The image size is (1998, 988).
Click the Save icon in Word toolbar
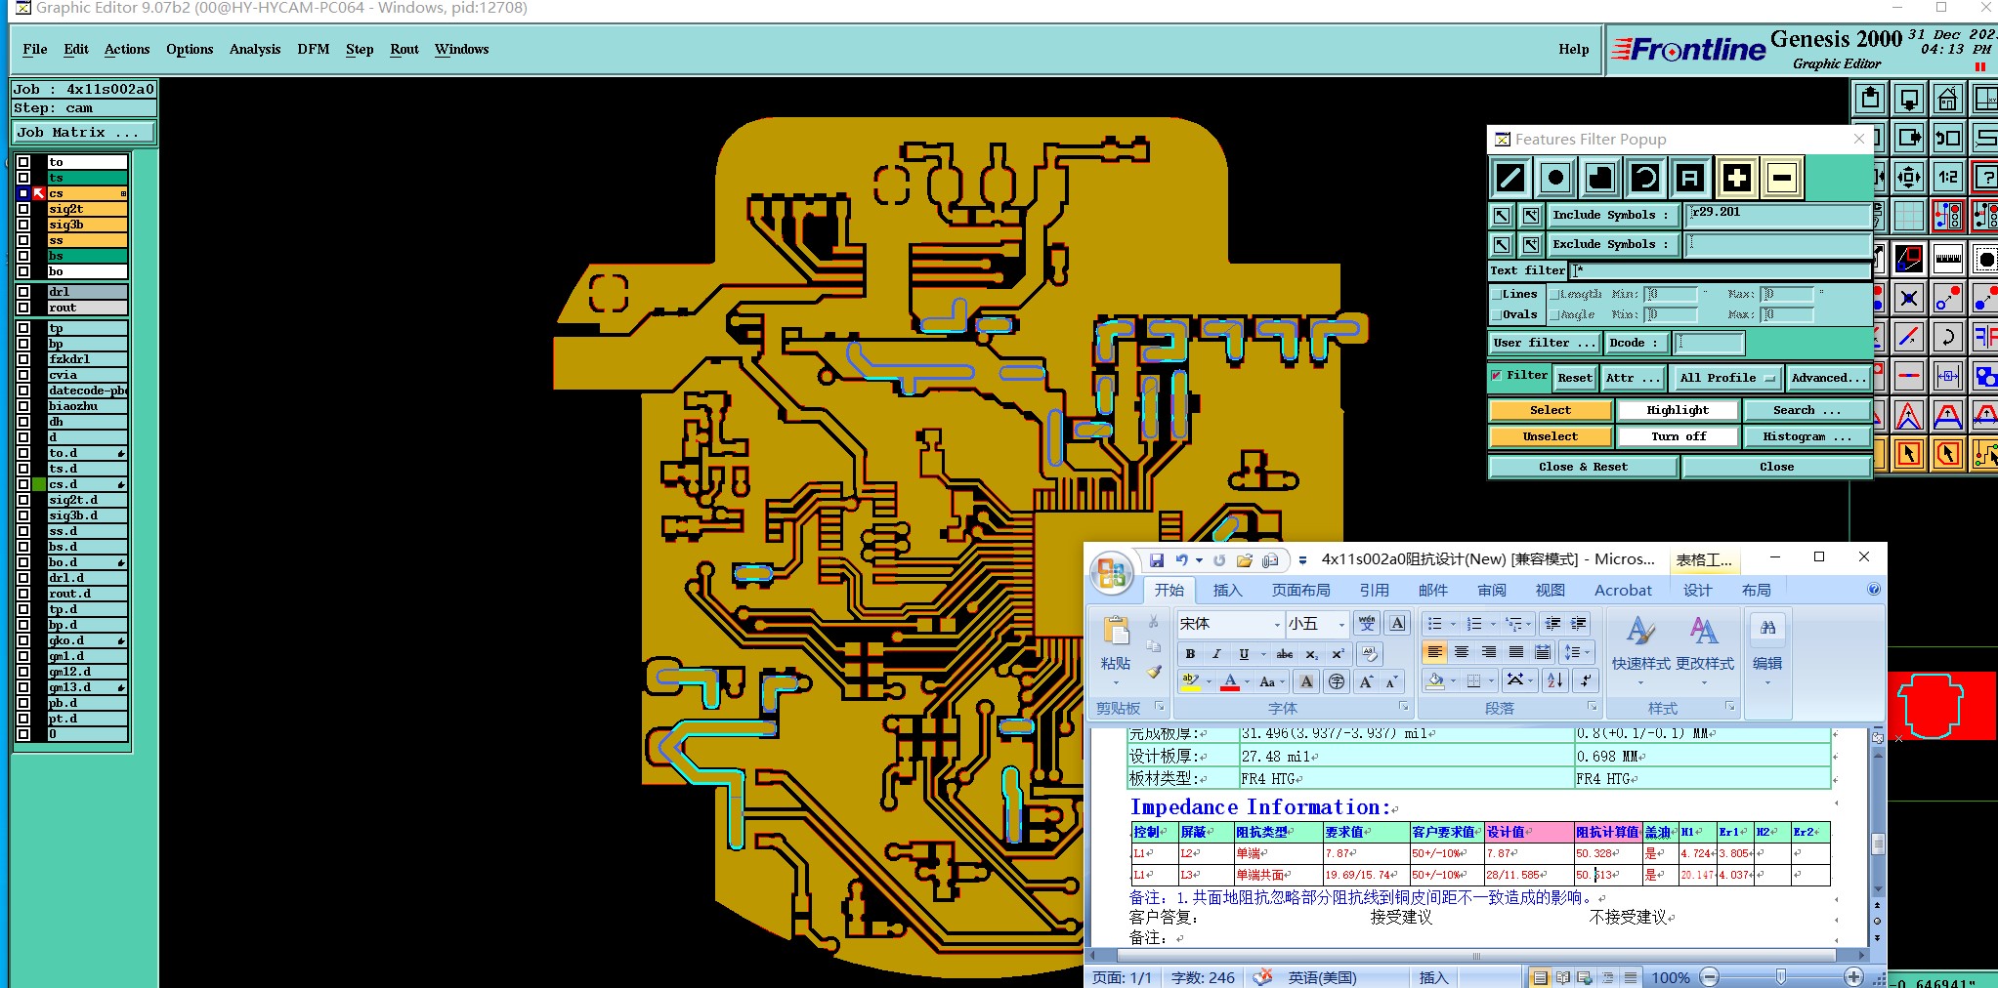(x=1157, y=560)
